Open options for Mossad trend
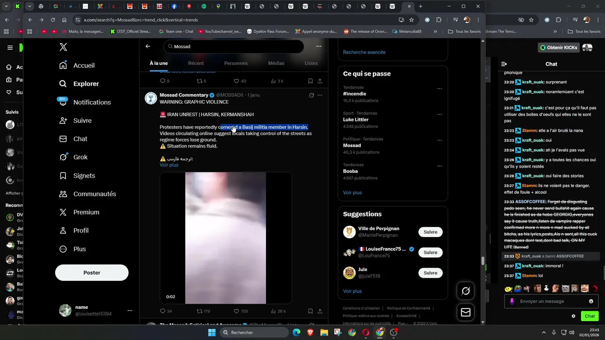Image resolution: width=605 pixels, height=340 pixels. (x=440, y=140)
